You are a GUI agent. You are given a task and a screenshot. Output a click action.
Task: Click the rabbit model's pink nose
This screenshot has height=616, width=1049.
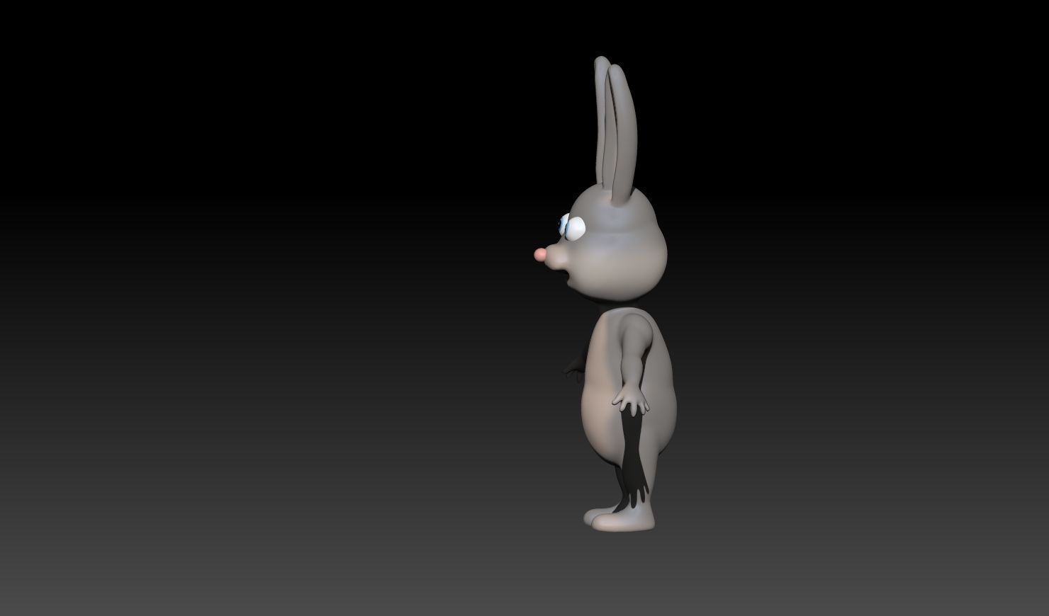[x=540, y=254]
